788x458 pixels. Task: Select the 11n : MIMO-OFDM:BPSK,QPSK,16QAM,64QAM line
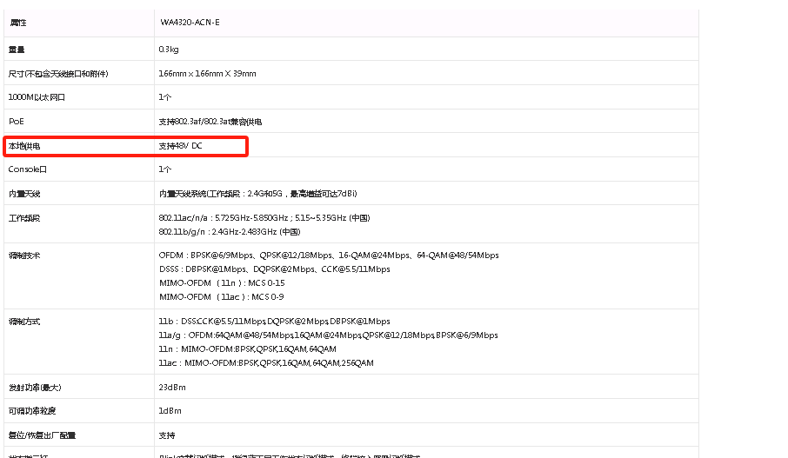point(248,349)
